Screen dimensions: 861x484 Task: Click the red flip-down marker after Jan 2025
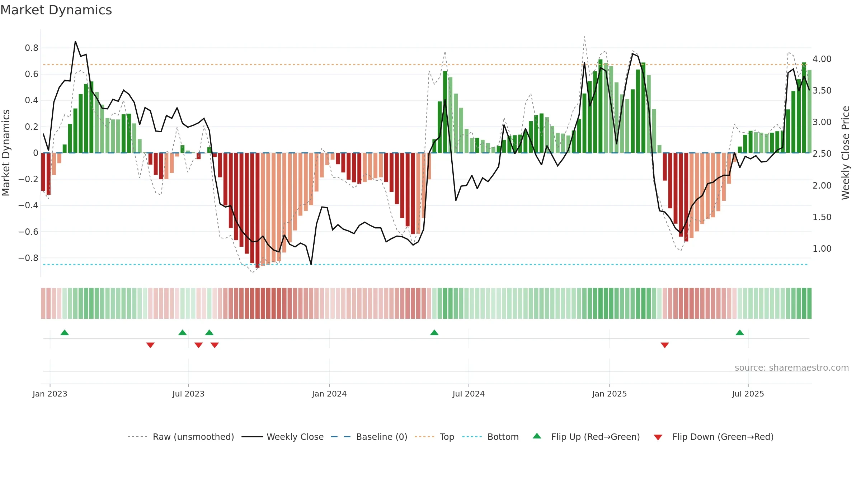665,345
